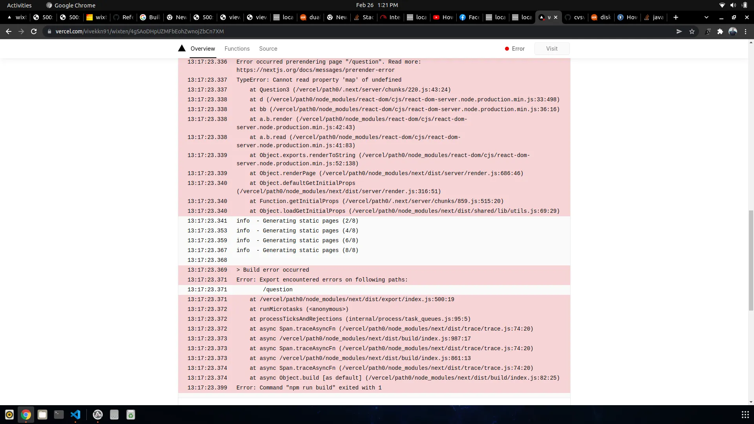Open the Chrome extensions puzzle icon
Viewport: 754px width, 424px height.
tap(720, 31)
